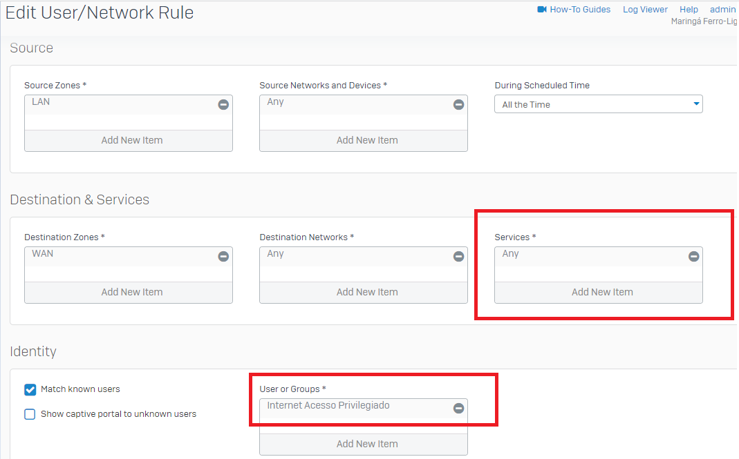Remove Internet Acesso Privilegiado group
Viewport: 739px width, 459px height.
click(x=458, y=408)
